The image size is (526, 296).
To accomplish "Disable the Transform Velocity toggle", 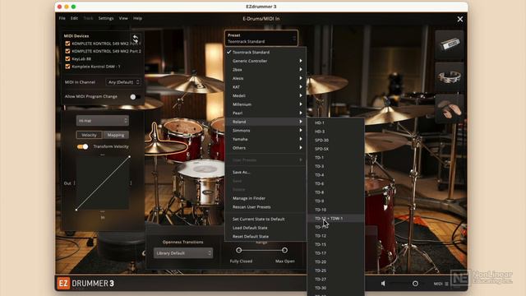I will (x=83, y=146).
